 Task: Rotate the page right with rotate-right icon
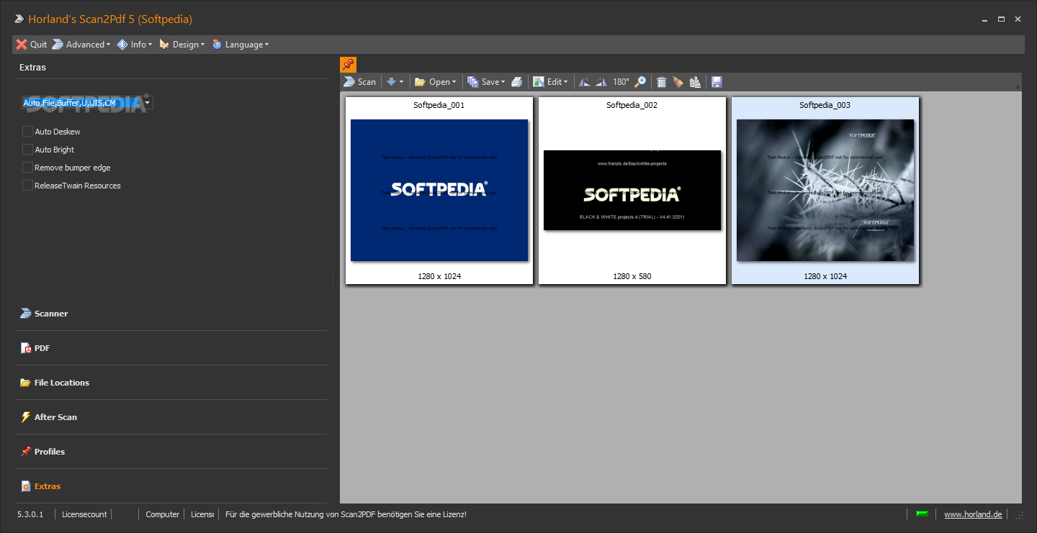pos(601,82)
